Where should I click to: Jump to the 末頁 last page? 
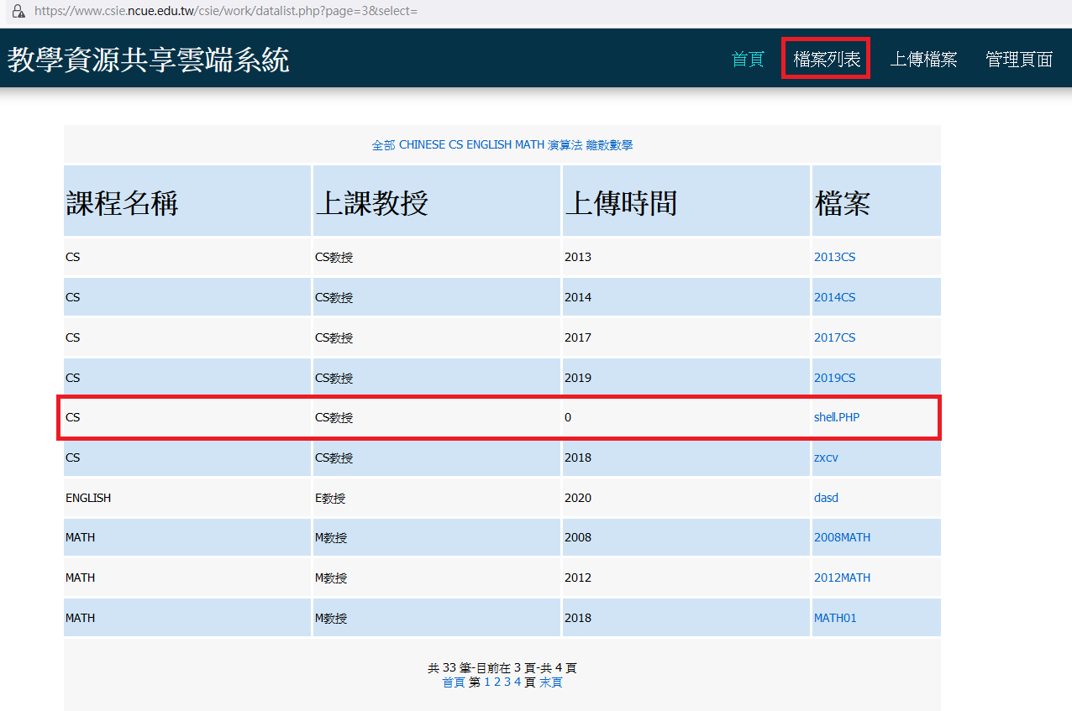coord(551,682)
